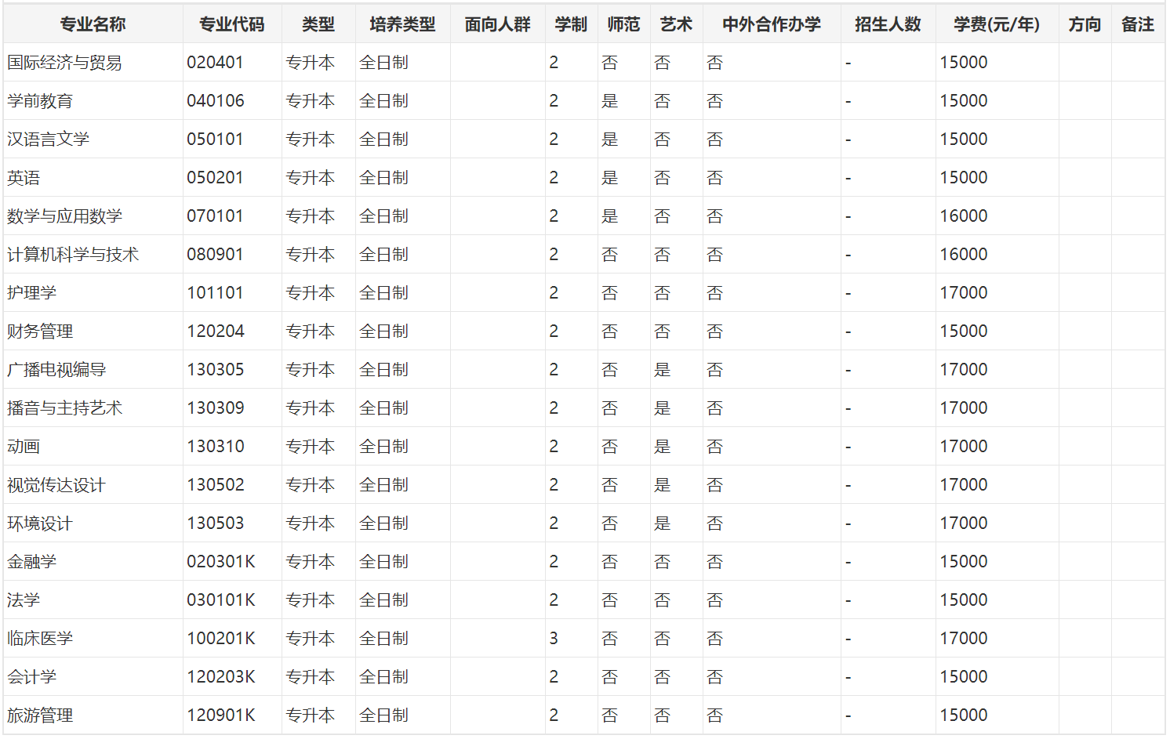Select the 计算机科学与技术 row name
Viewport: 1170px width, 739px height.
point(73,255)
